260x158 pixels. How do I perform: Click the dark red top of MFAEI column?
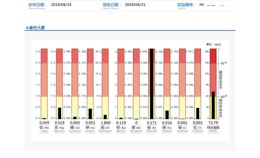click(x=213, y=56)
